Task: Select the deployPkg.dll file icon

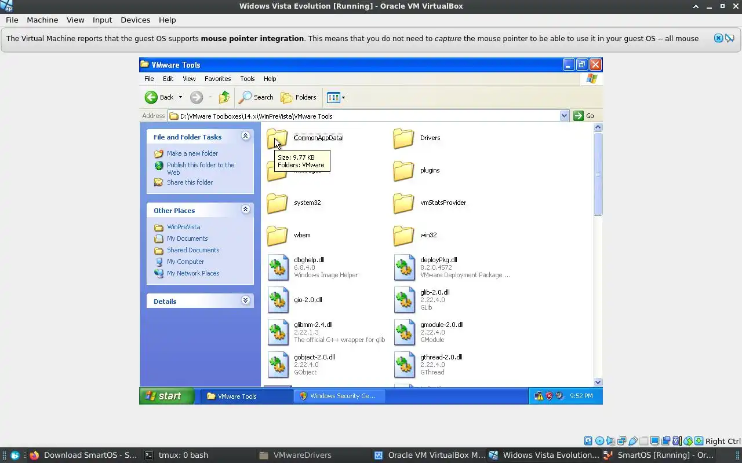Action: point(405,268)
